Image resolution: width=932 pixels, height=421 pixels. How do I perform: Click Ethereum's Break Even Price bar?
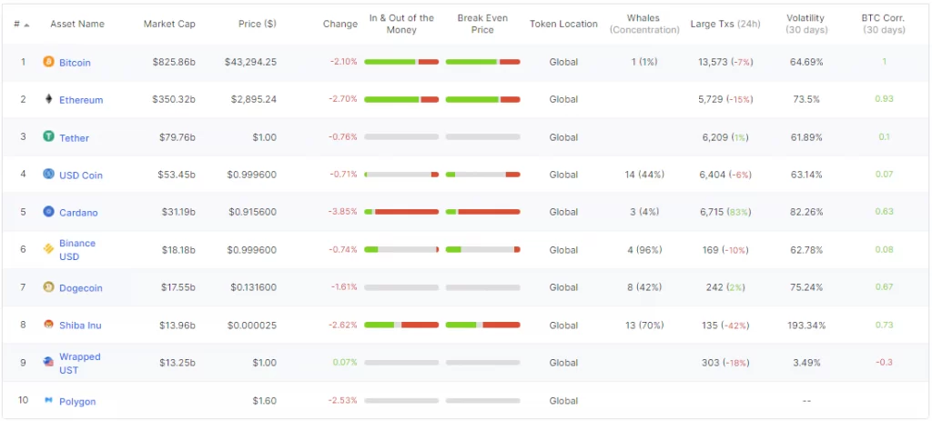pos(482,99)
